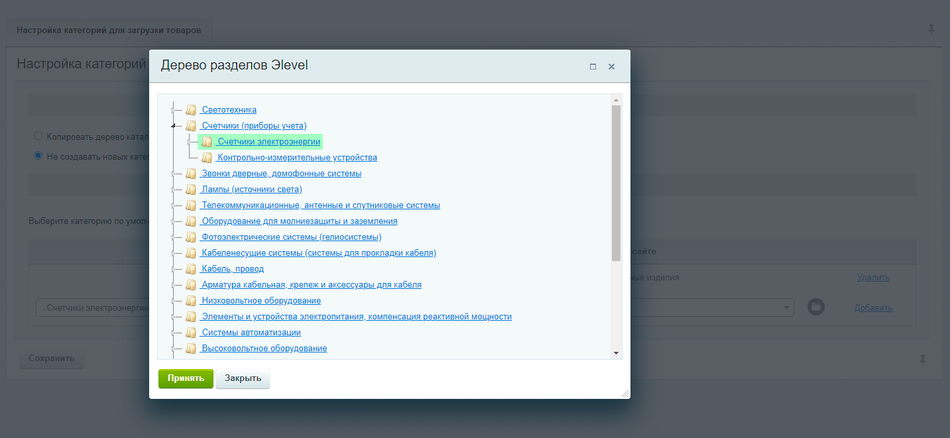
Task: Click the folder icon beside Звонки дверные, домофонные системы
Action: coord(191,174)
